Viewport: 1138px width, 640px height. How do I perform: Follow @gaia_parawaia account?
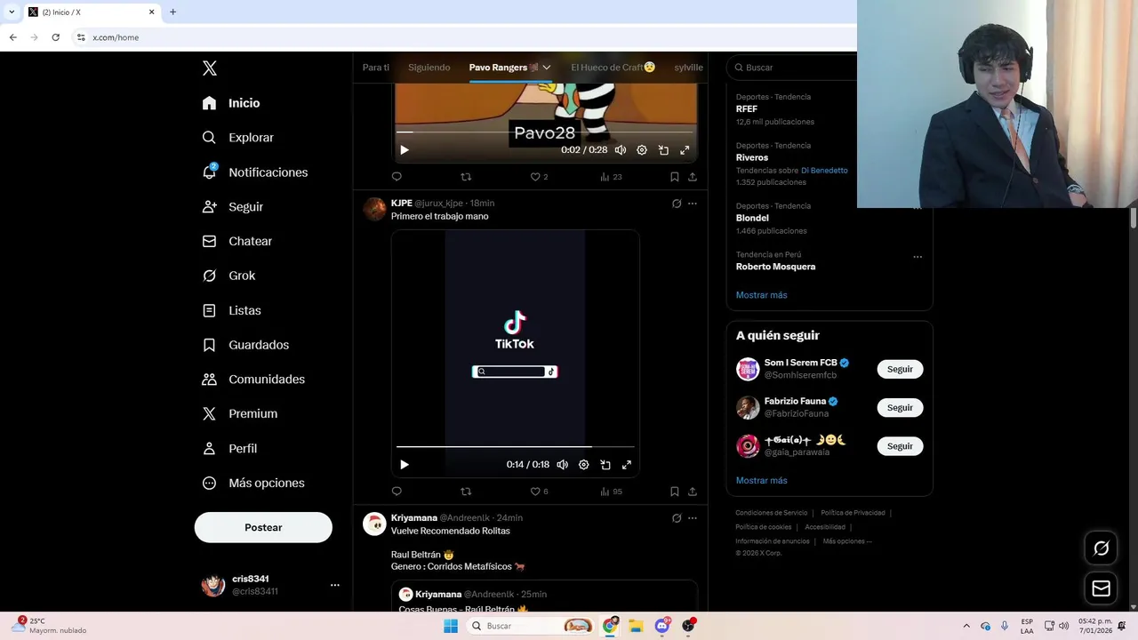[900, 446]
